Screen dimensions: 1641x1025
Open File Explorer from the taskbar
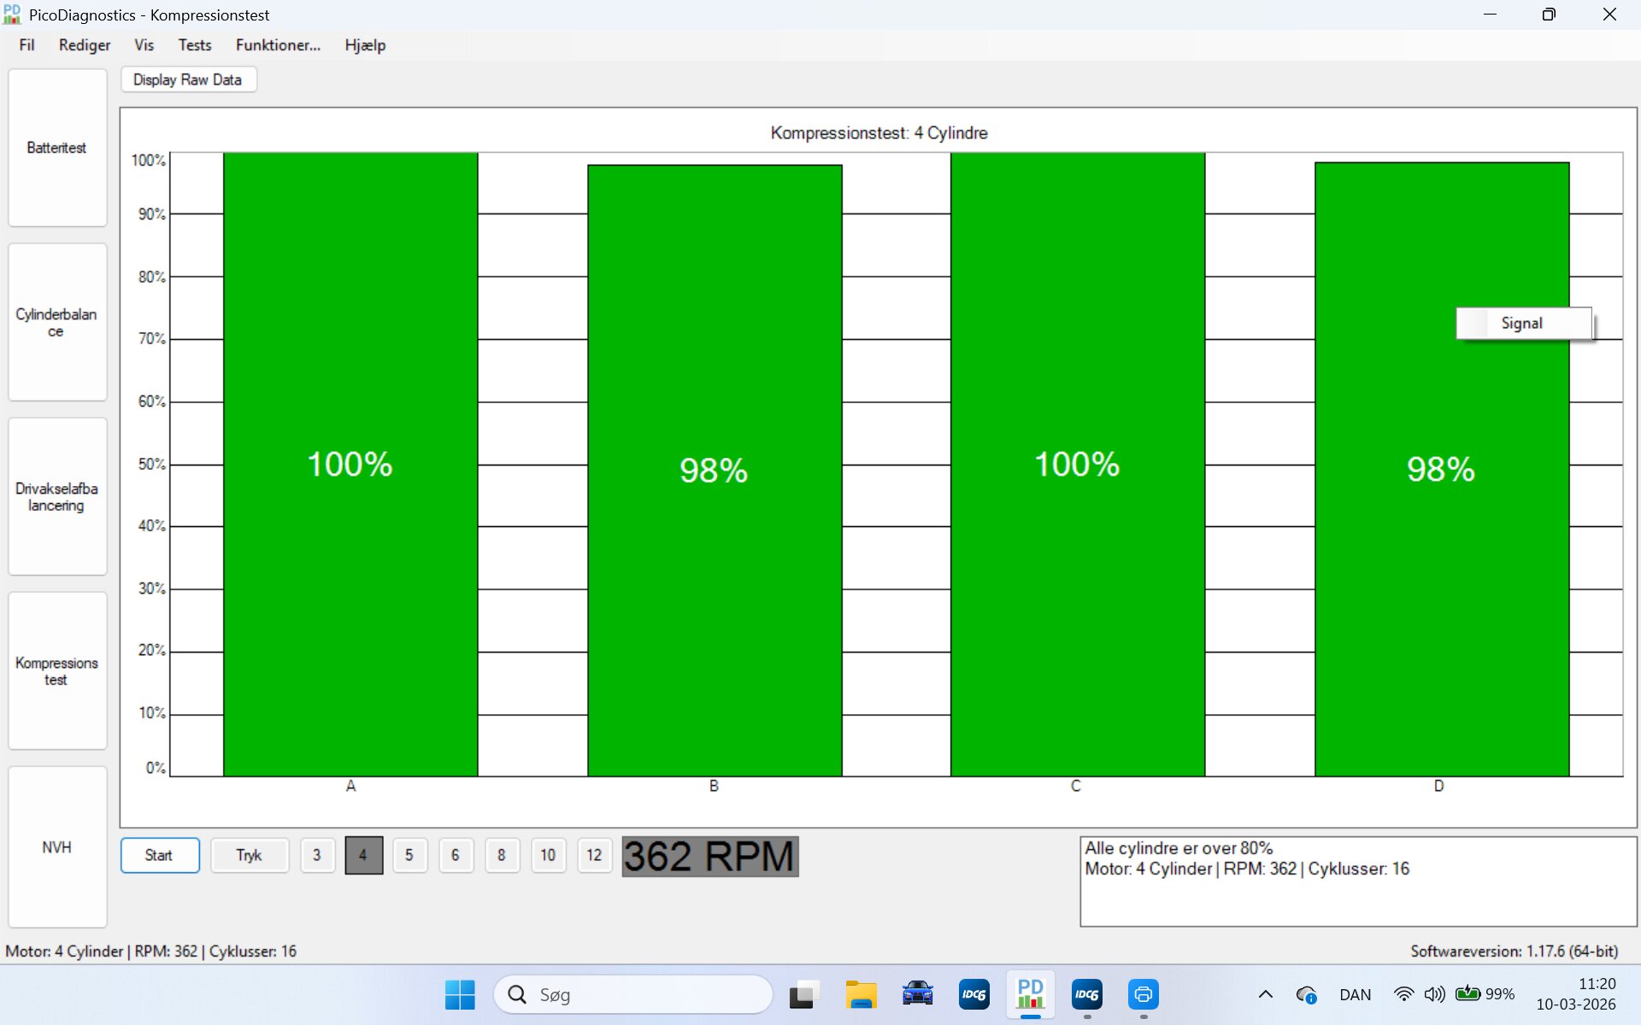(861, 994)
